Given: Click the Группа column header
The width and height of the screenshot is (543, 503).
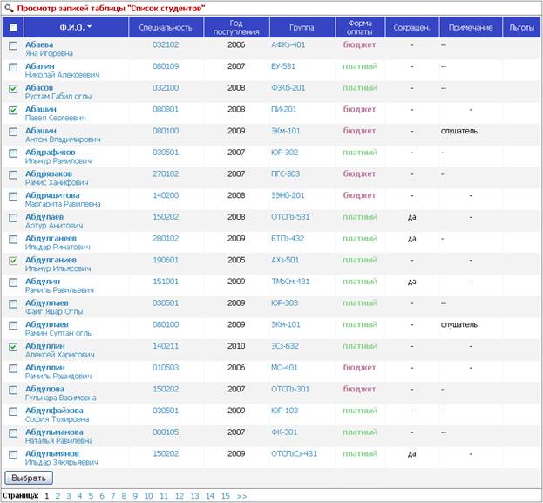Looking at the screenshot, I should [x=302, y=27].
